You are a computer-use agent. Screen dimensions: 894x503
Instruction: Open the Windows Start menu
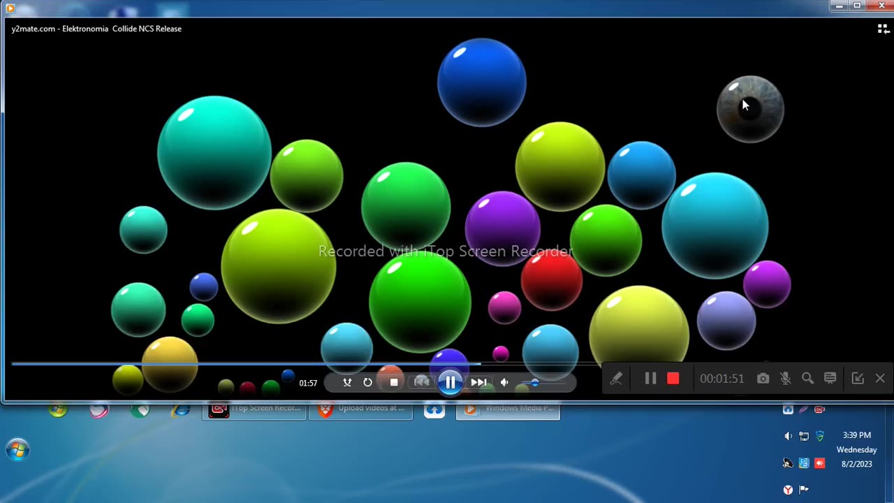(17, 450)
